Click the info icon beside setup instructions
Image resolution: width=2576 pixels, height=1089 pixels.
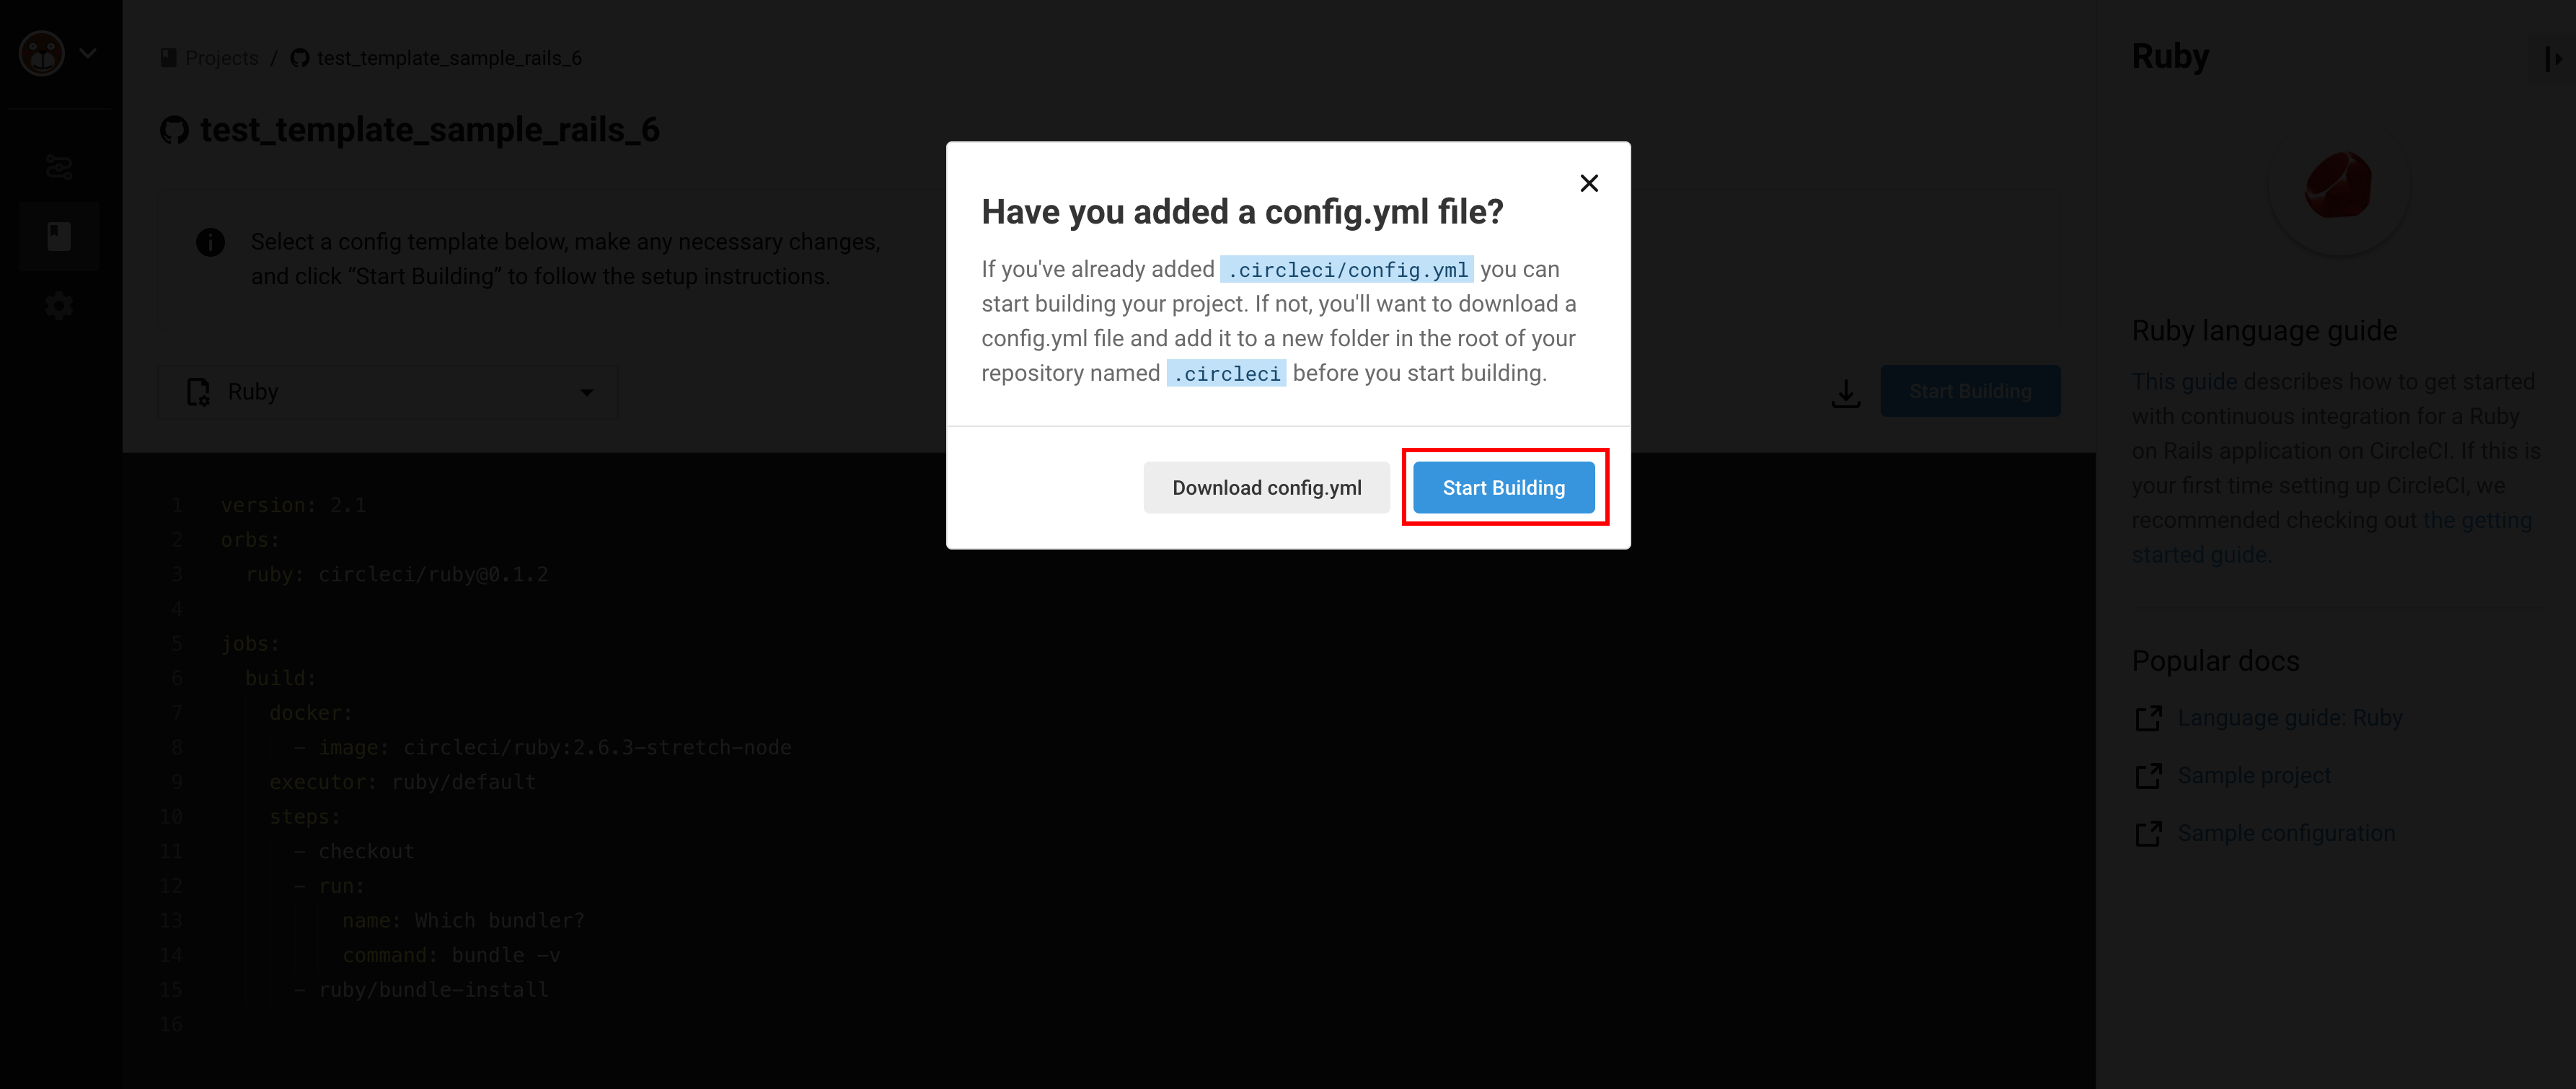[x=210, y=242]
